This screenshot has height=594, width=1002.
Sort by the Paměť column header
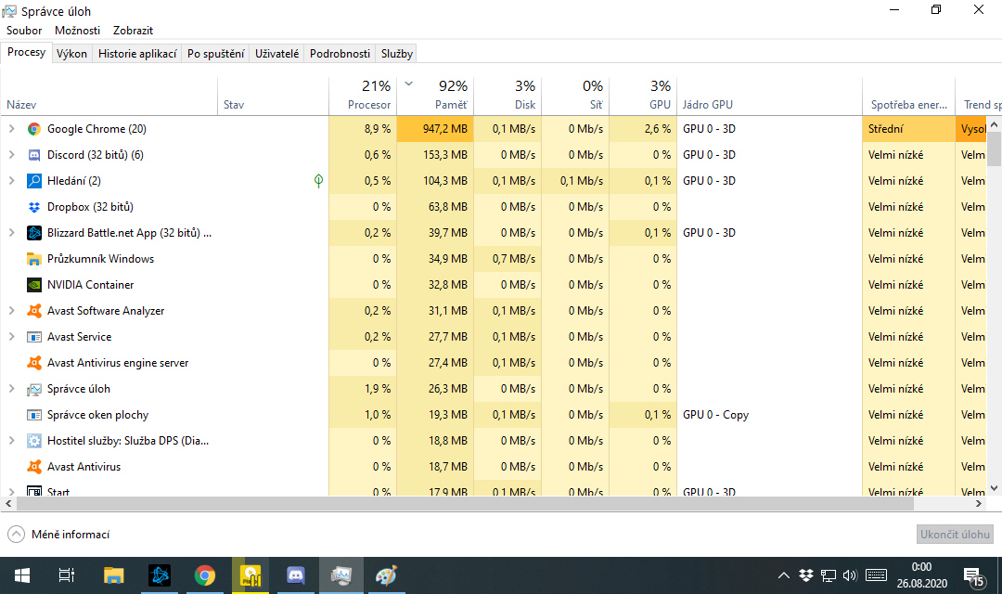click(435, 96)
